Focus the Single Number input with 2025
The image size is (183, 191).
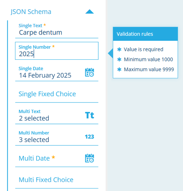[x=57, y=51]
